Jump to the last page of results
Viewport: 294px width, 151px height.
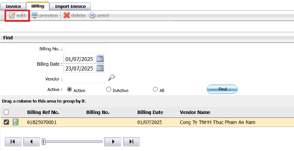pos(131,141)
